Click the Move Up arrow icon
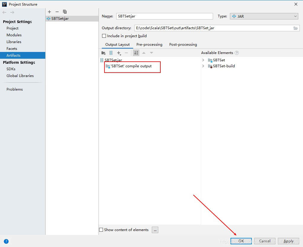This screenshot has width=303, height=247. (x=144, y=53)
